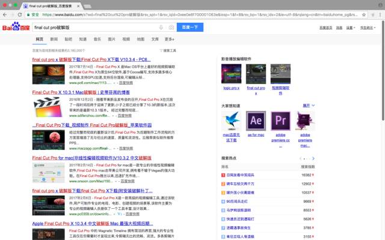The image size is (385, 240).
Task: Switch to the 知道 tab
Action: (x=83, y=39)
